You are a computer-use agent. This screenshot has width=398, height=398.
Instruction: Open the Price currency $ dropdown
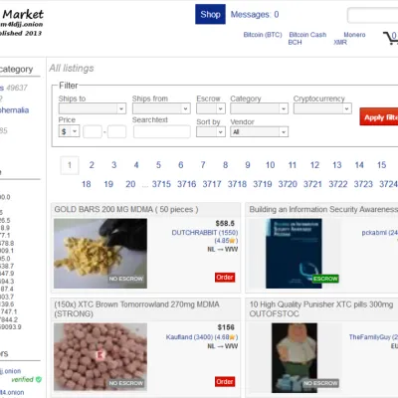(x=69, y=131)
